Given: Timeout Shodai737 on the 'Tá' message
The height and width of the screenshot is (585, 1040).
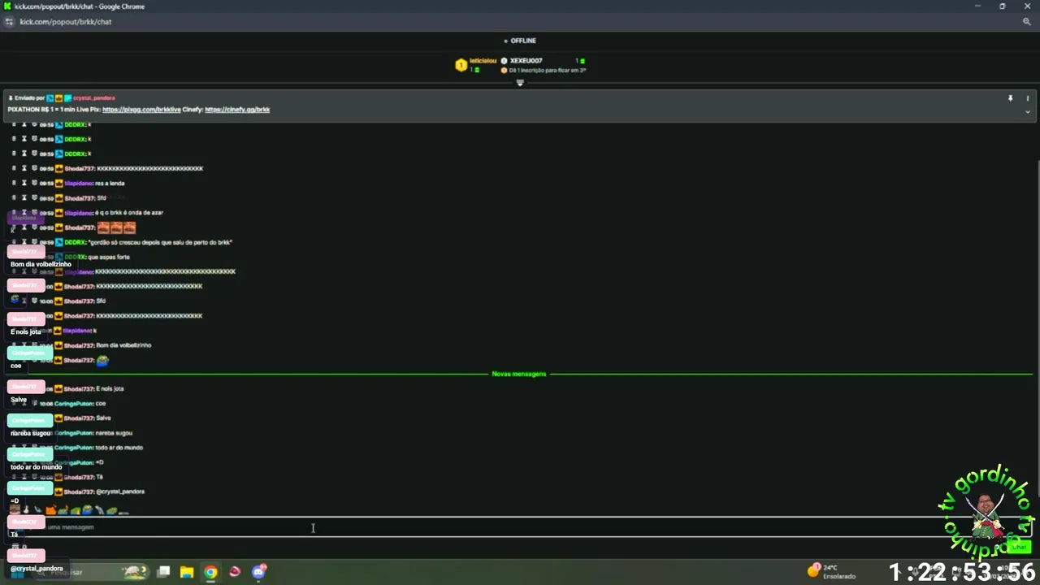Looking at the screenshot, I should (24, 477).
